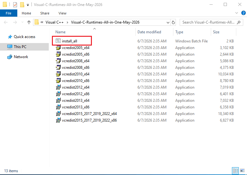Image resolution: width=247 pixels, height=175 pixels.
Task: Click the '3,102 KB' size cell
Action: (227, 48)
